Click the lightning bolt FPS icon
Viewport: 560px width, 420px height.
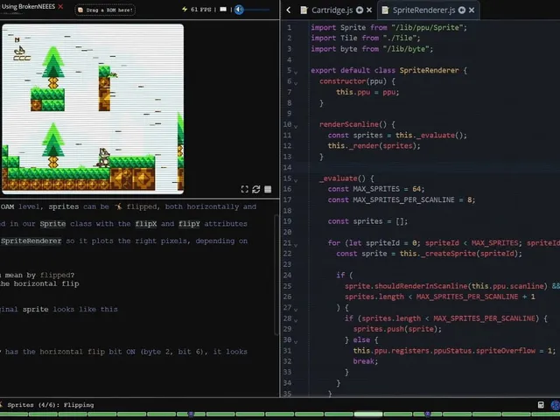pos(185,10)
